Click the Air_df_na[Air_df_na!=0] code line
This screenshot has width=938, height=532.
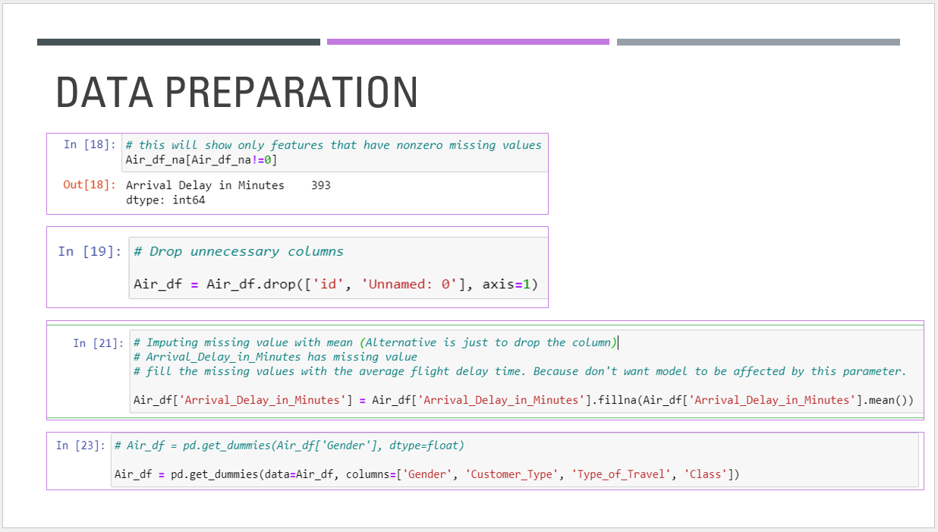click(x=202, y=159)
